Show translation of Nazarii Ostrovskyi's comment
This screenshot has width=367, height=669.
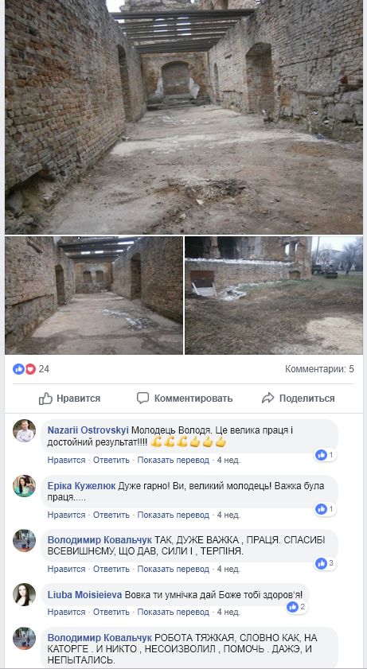(x=174, y=460)
